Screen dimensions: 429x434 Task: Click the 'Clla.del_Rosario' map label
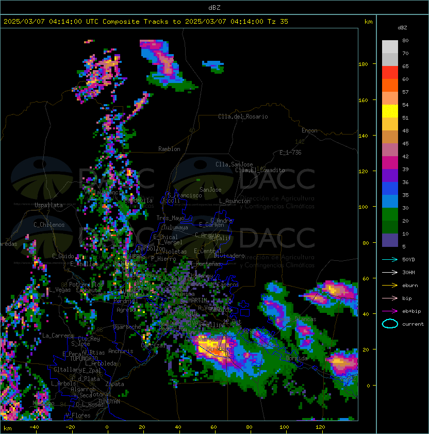(x=243, y=116)
